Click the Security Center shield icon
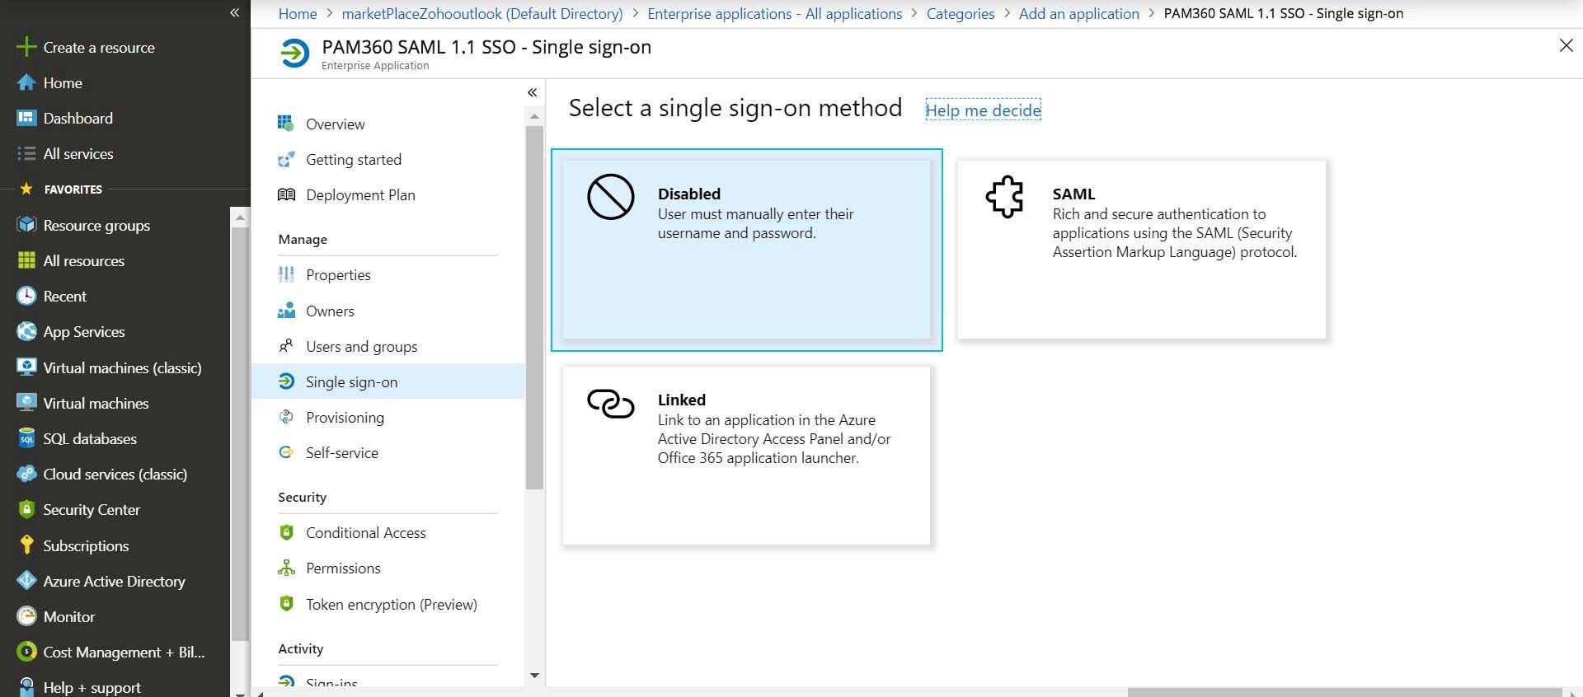 click(x=26, y=510)
